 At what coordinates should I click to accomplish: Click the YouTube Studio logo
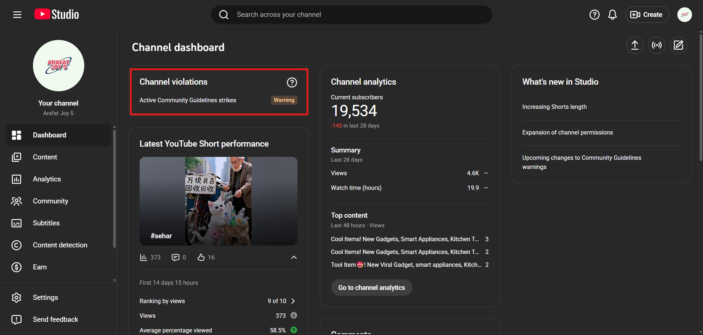tap(57, 15)
